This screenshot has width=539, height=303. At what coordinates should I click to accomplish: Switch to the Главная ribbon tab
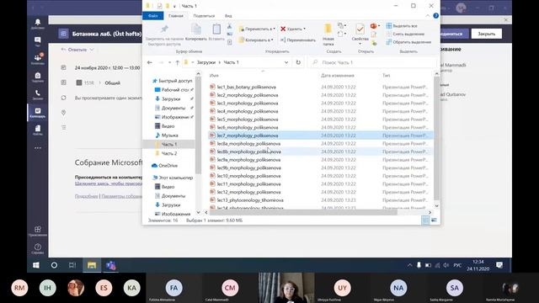(x=176, y=16)
